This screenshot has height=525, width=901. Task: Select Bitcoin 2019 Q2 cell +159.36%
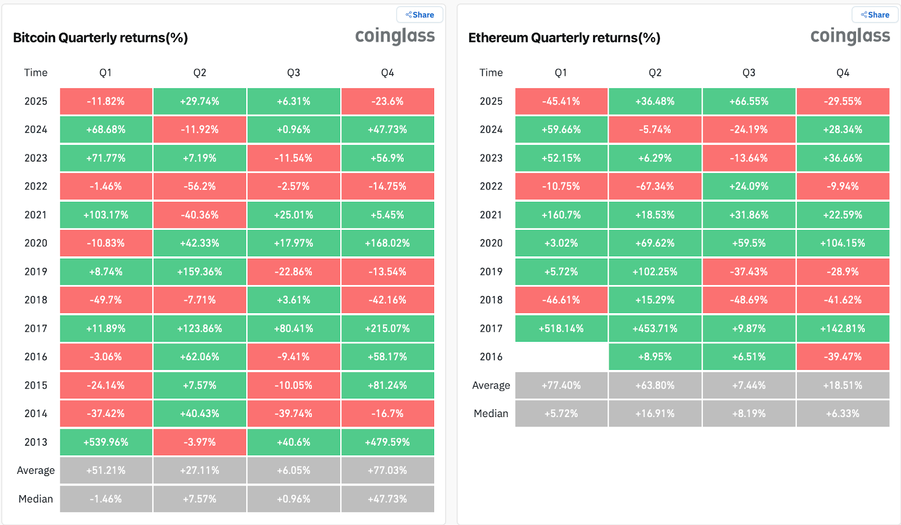(200, 271)
